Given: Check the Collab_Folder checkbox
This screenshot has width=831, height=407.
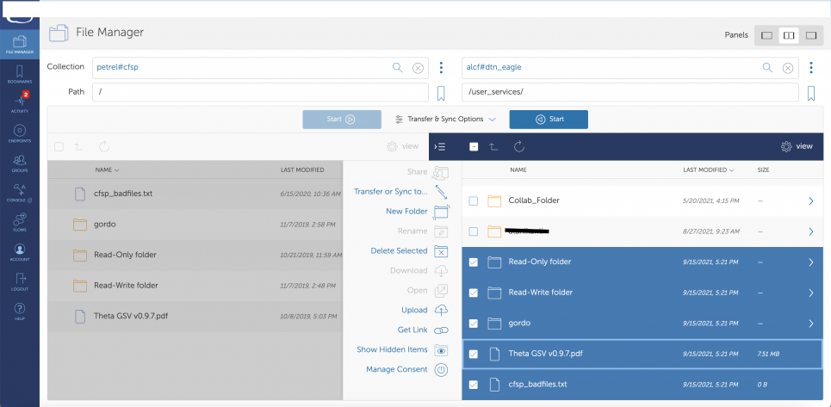Looking at the screenshot, I should [474, 201].
